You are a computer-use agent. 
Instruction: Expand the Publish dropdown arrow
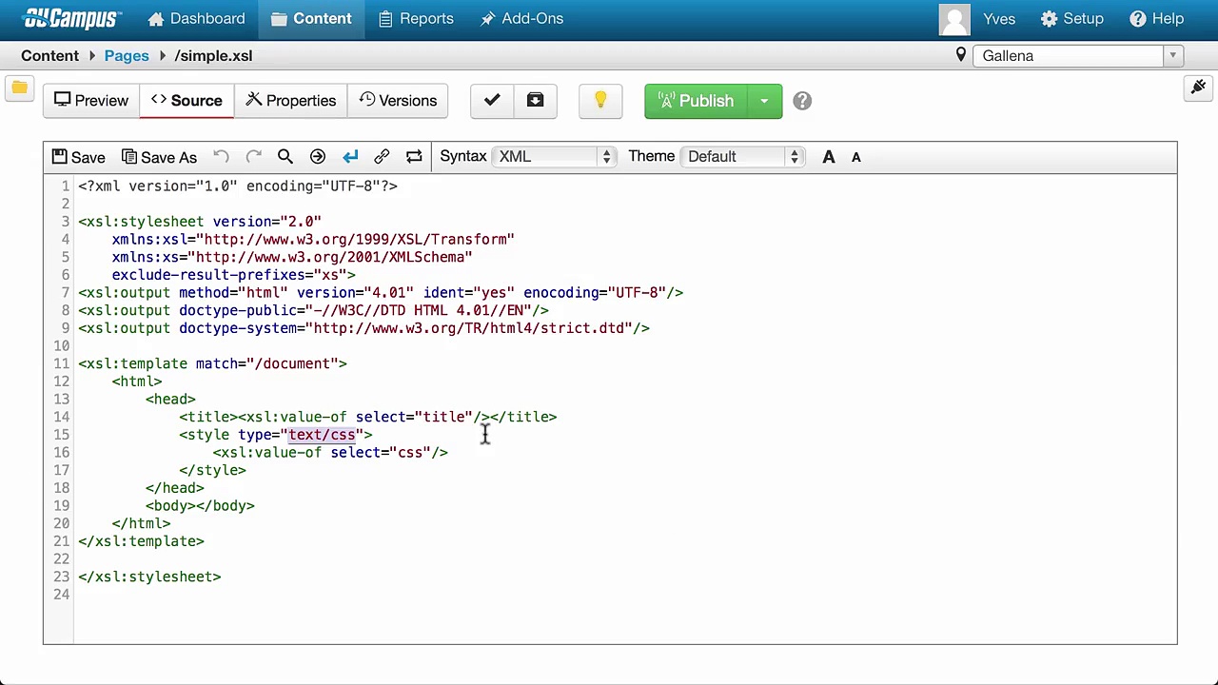pos(764,101)
